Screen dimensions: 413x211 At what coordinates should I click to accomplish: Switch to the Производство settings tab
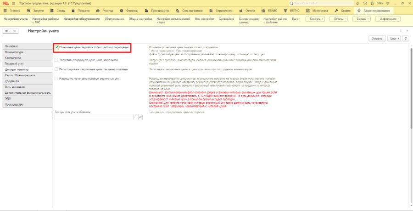[28, 104]
